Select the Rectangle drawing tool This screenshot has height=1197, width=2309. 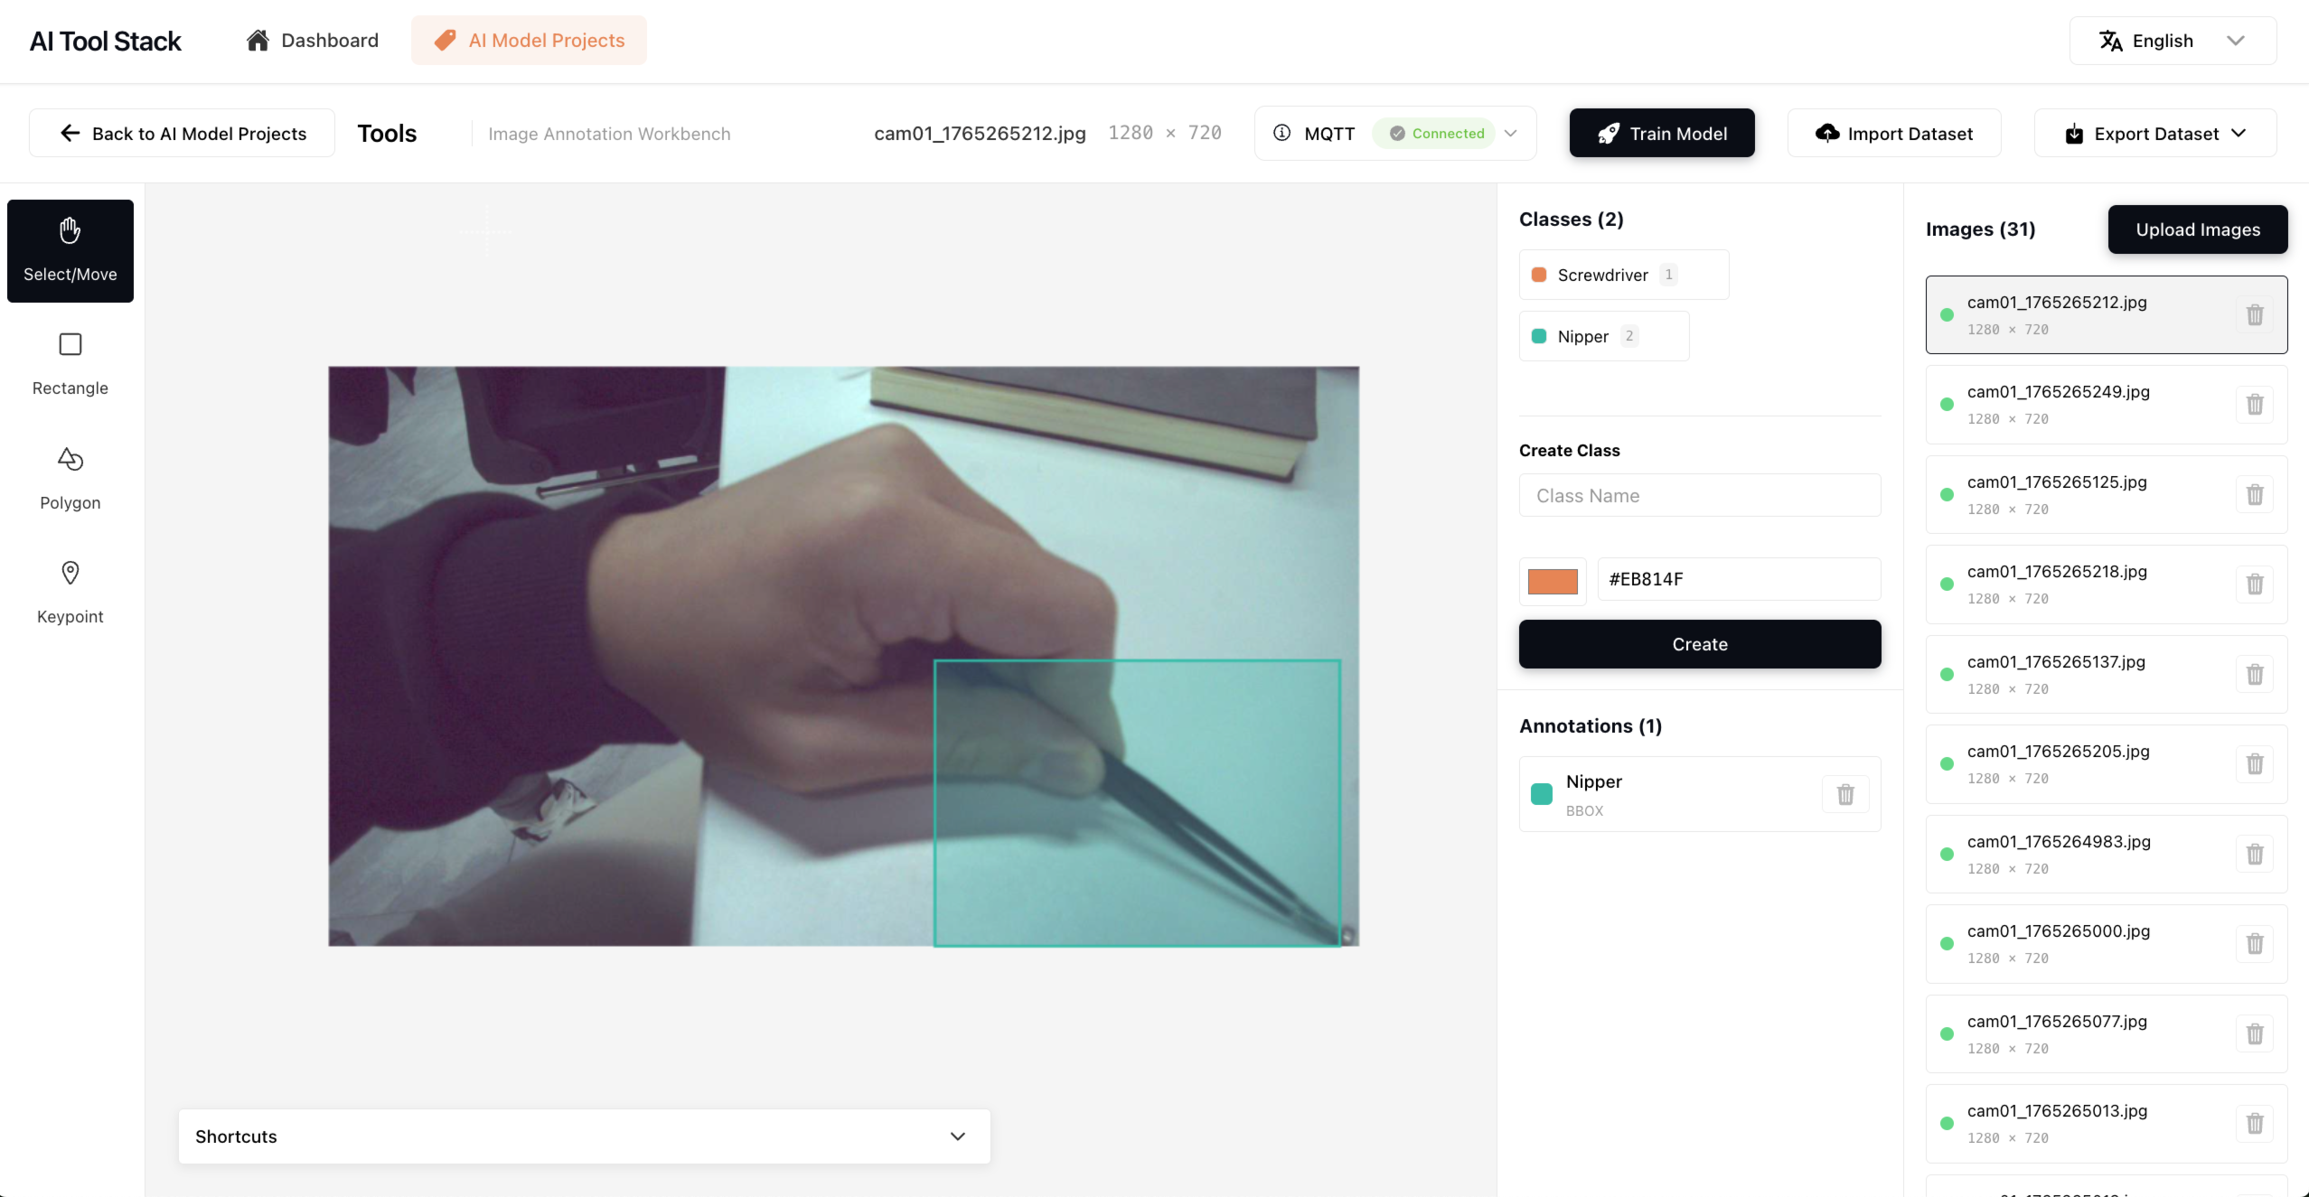(70, 363)
